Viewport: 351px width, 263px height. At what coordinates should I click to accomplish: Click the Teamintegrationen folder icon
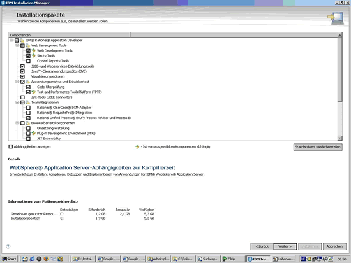click(x=27, y=103)
